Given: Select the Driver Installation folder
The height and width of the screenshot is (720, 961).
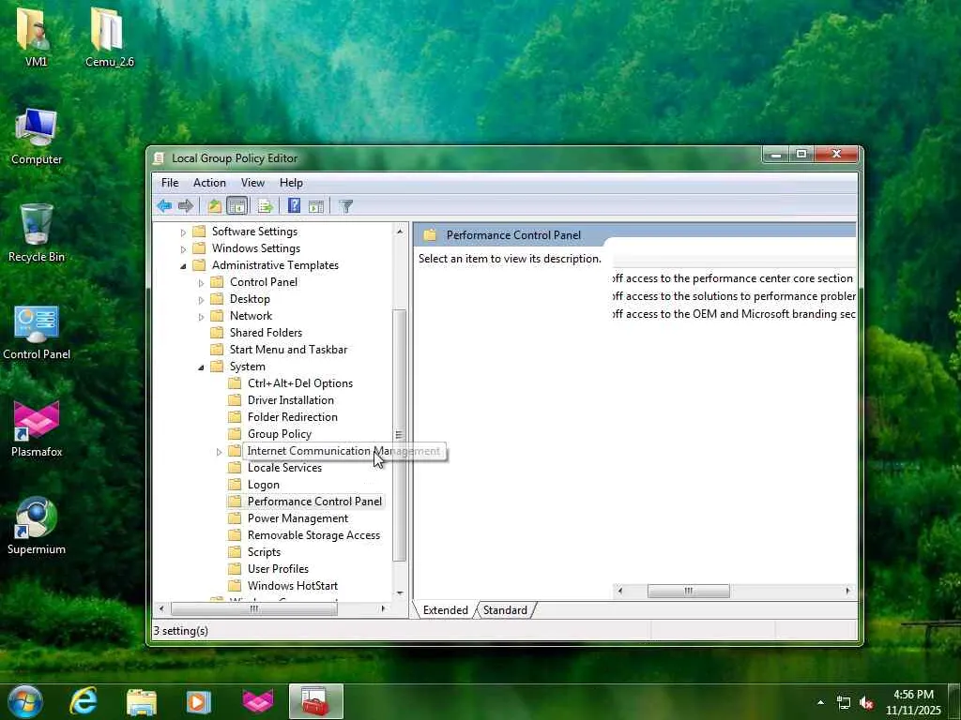Looking at the screenshot, I should [291, 399].
